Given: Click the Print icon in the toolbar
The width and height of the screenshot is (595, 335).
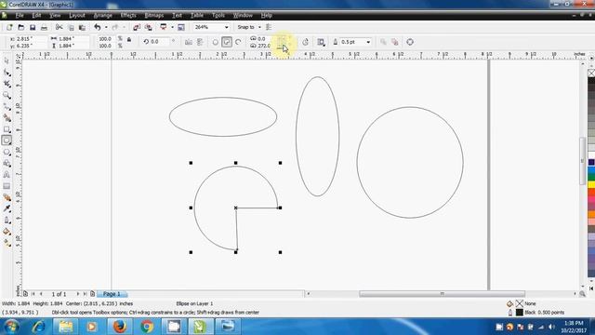Looking at the screenshot, I should (x=44, y=27).
